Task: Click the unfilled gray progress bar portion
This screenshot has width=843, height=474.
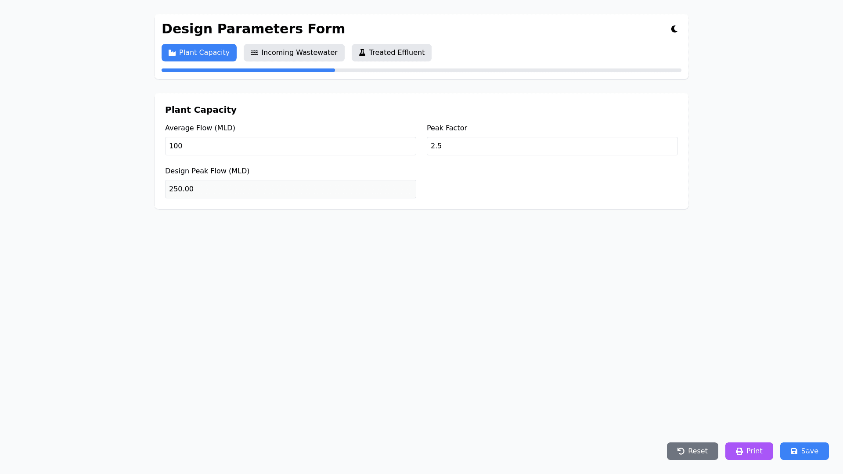Action: coord(508,70)
